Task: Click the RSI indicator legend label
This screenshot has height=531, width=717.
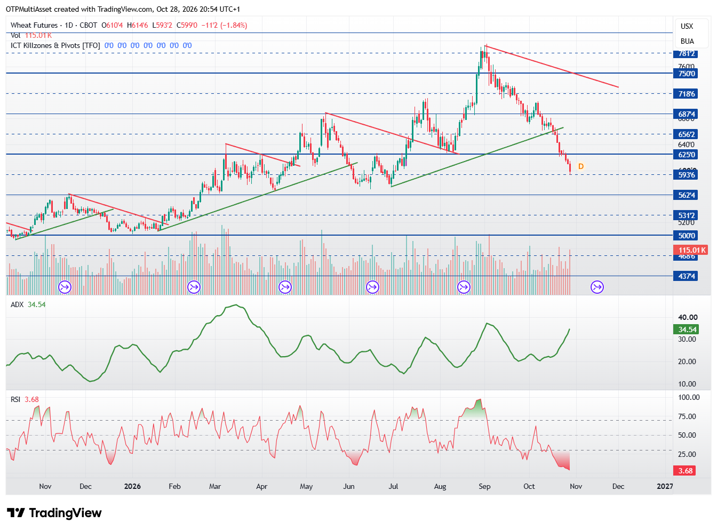Action: click(15, 399)
